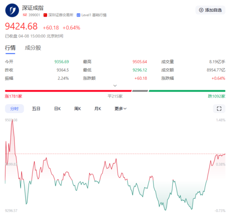Viewport: 231px width, 214px height.
Task: Click the 今开 value 9356.69
Action: tap(62, 62)
